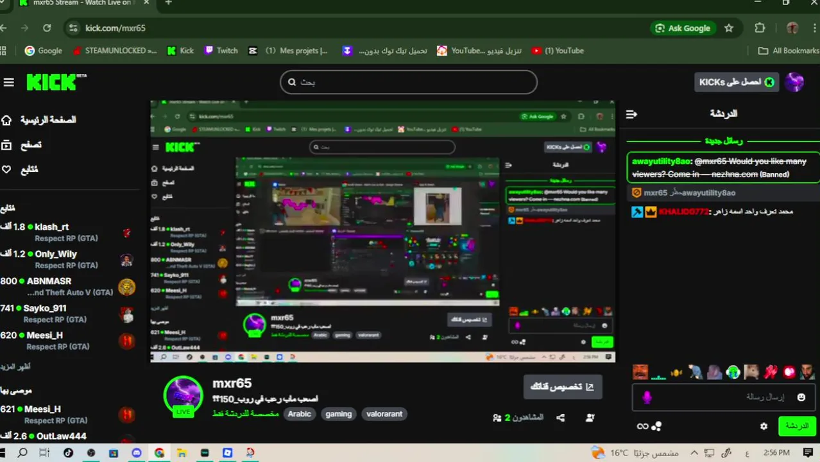Open Only_Wily channel in sidebar

click(67, 259)
